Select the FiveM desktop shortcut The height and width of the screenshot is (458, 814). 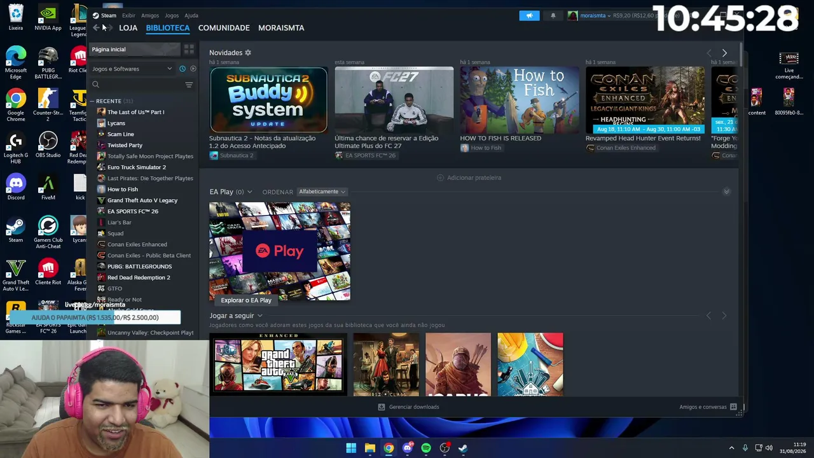[x=48, y=187]
